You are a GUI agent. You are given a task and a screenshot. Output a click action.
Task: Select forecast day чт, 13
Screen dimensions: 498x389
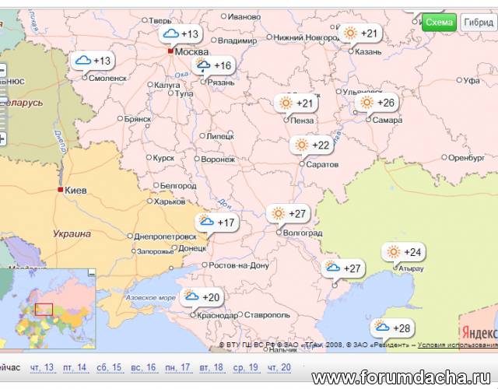(42, 367)
